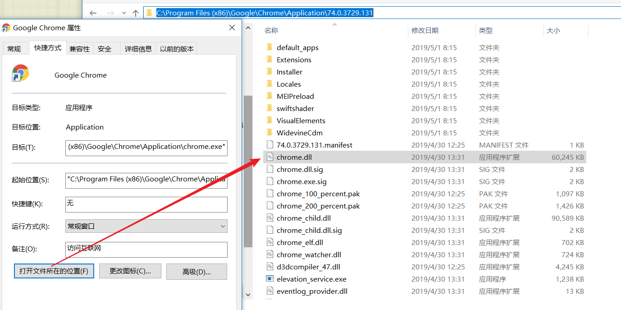Click the 74.0.3729.131.manifest file icon
This screenshot has width=621, height=310.
[x=269, y=145]
